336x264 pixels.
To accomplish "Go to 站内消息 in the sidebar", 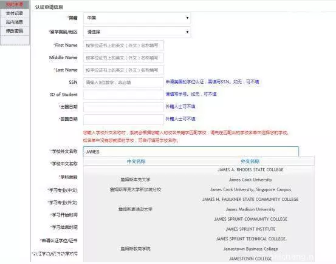I will (15, 22).
